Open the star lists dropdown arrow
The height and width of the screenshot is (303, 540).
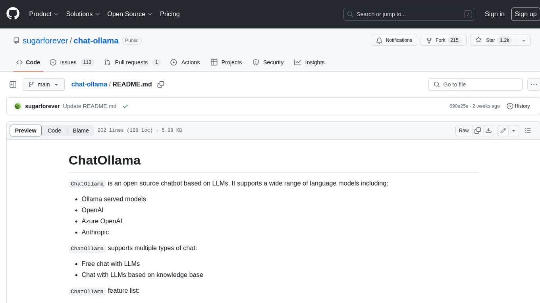524,40
